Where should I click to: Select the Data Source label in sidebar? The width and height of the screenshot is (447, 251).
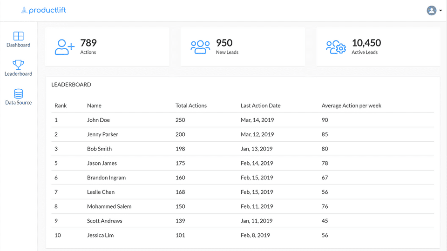click(19, 102)
